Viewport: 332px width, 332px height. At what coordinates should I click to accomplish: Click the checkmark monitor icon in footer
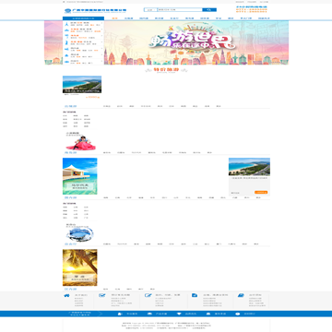click(101, 295)
